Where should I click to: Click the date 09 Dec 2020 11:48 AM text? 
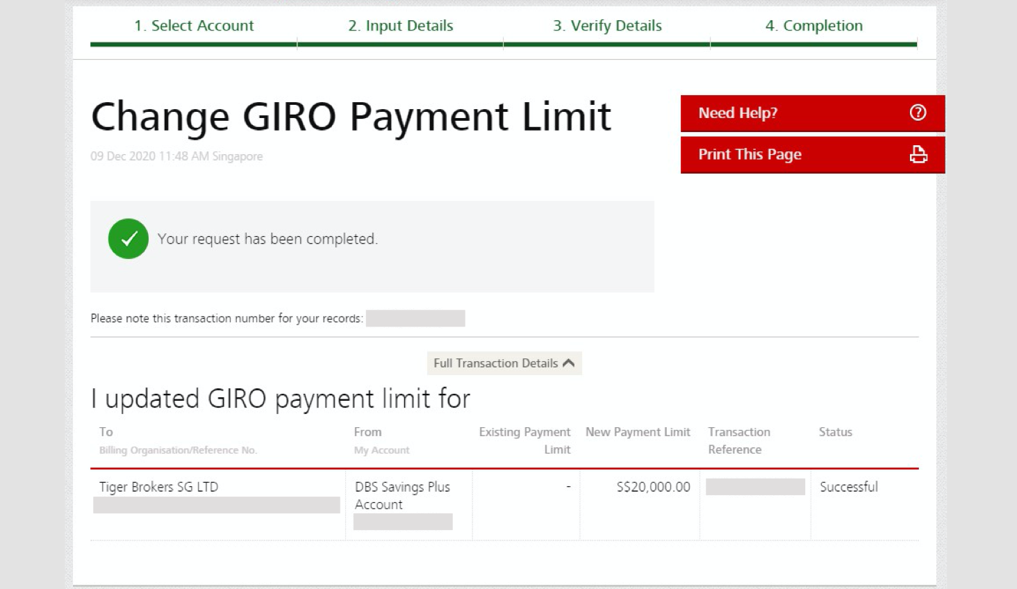coord(176,156)
